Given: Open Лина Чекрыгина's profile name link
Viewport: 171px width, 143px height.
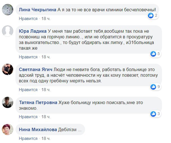Looking at the screenshot, I should click(x=37, y=10).
